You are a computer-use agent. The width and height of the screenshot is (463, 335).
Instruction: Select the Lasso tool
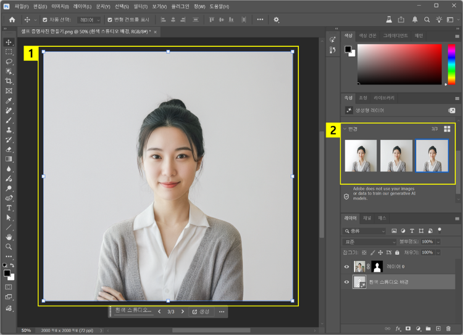[9, 62]
